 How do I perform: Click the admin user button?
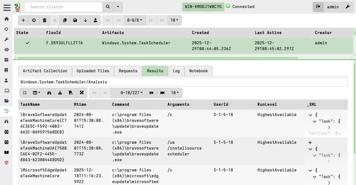(x=333, y=7)
